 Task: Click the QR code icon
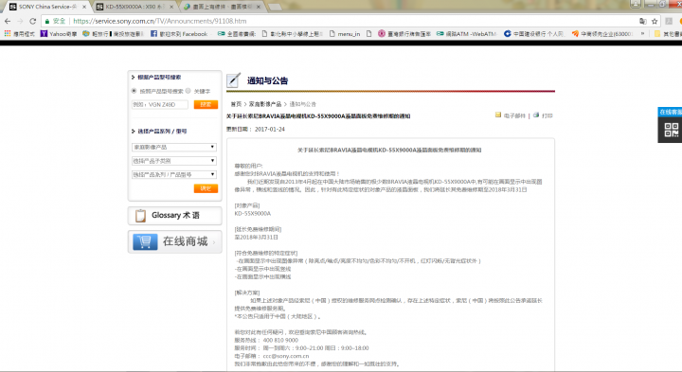tap(672, 130)
